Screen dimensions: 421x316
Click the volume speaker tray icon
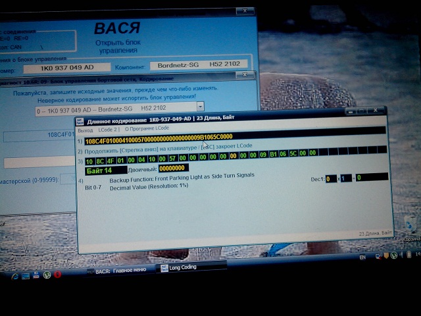click(401, 255)
